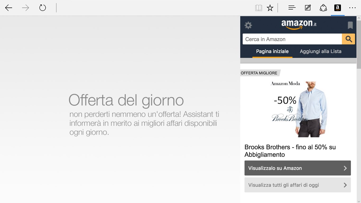The width and height of the screenshot is (361, 203).
Task: Add page to favorites star icon
Action: coord(270,8)
